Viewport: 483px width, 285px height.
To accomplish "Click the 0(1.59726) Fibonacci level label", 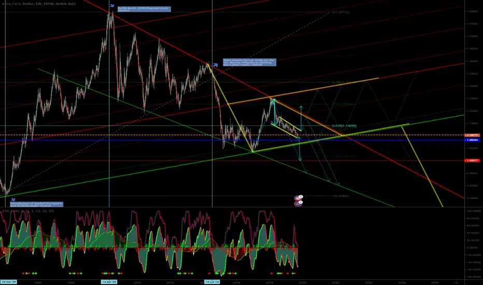I will click(340, 12).
